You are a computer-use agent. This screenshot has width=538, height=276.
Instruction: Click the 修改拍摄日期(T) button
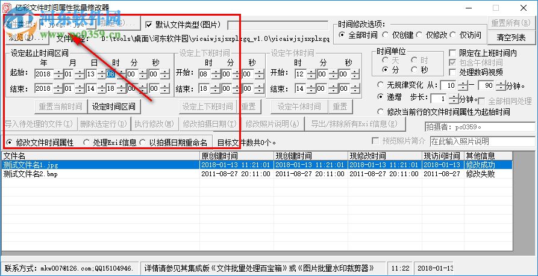click(x=210, y=124)
